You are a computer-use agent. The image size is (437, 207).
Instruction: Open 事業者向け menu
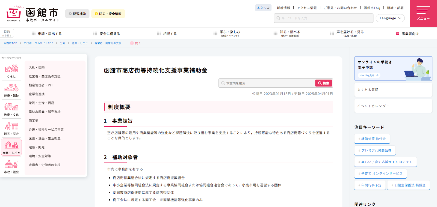[x=407, y=34]
